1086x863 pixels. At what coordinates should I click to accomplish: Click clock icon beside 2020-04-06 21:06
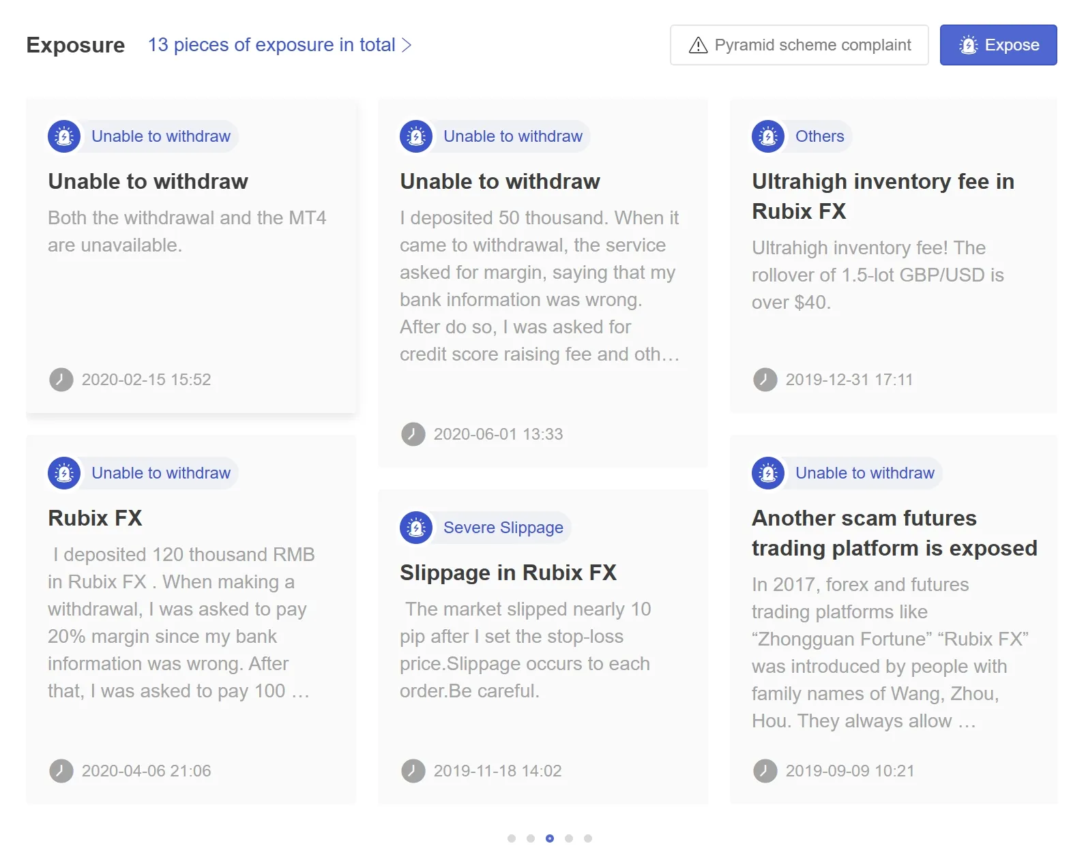tap(61, 771)
